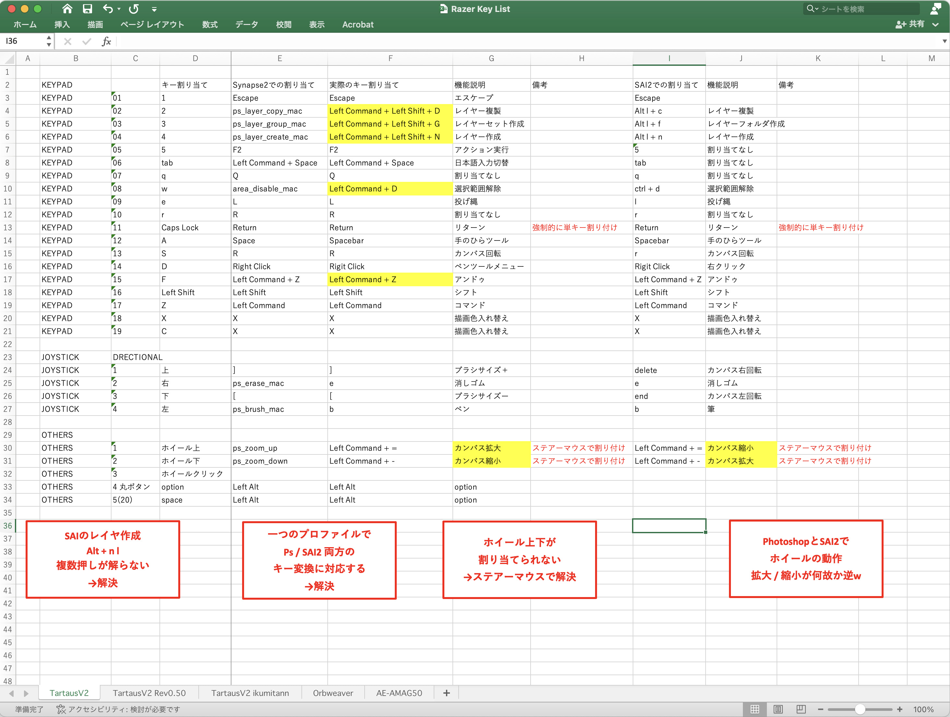The height and width of the screenshot is (717, 950).
Task: Switch to Normal view icon
Action: [755, 709]
